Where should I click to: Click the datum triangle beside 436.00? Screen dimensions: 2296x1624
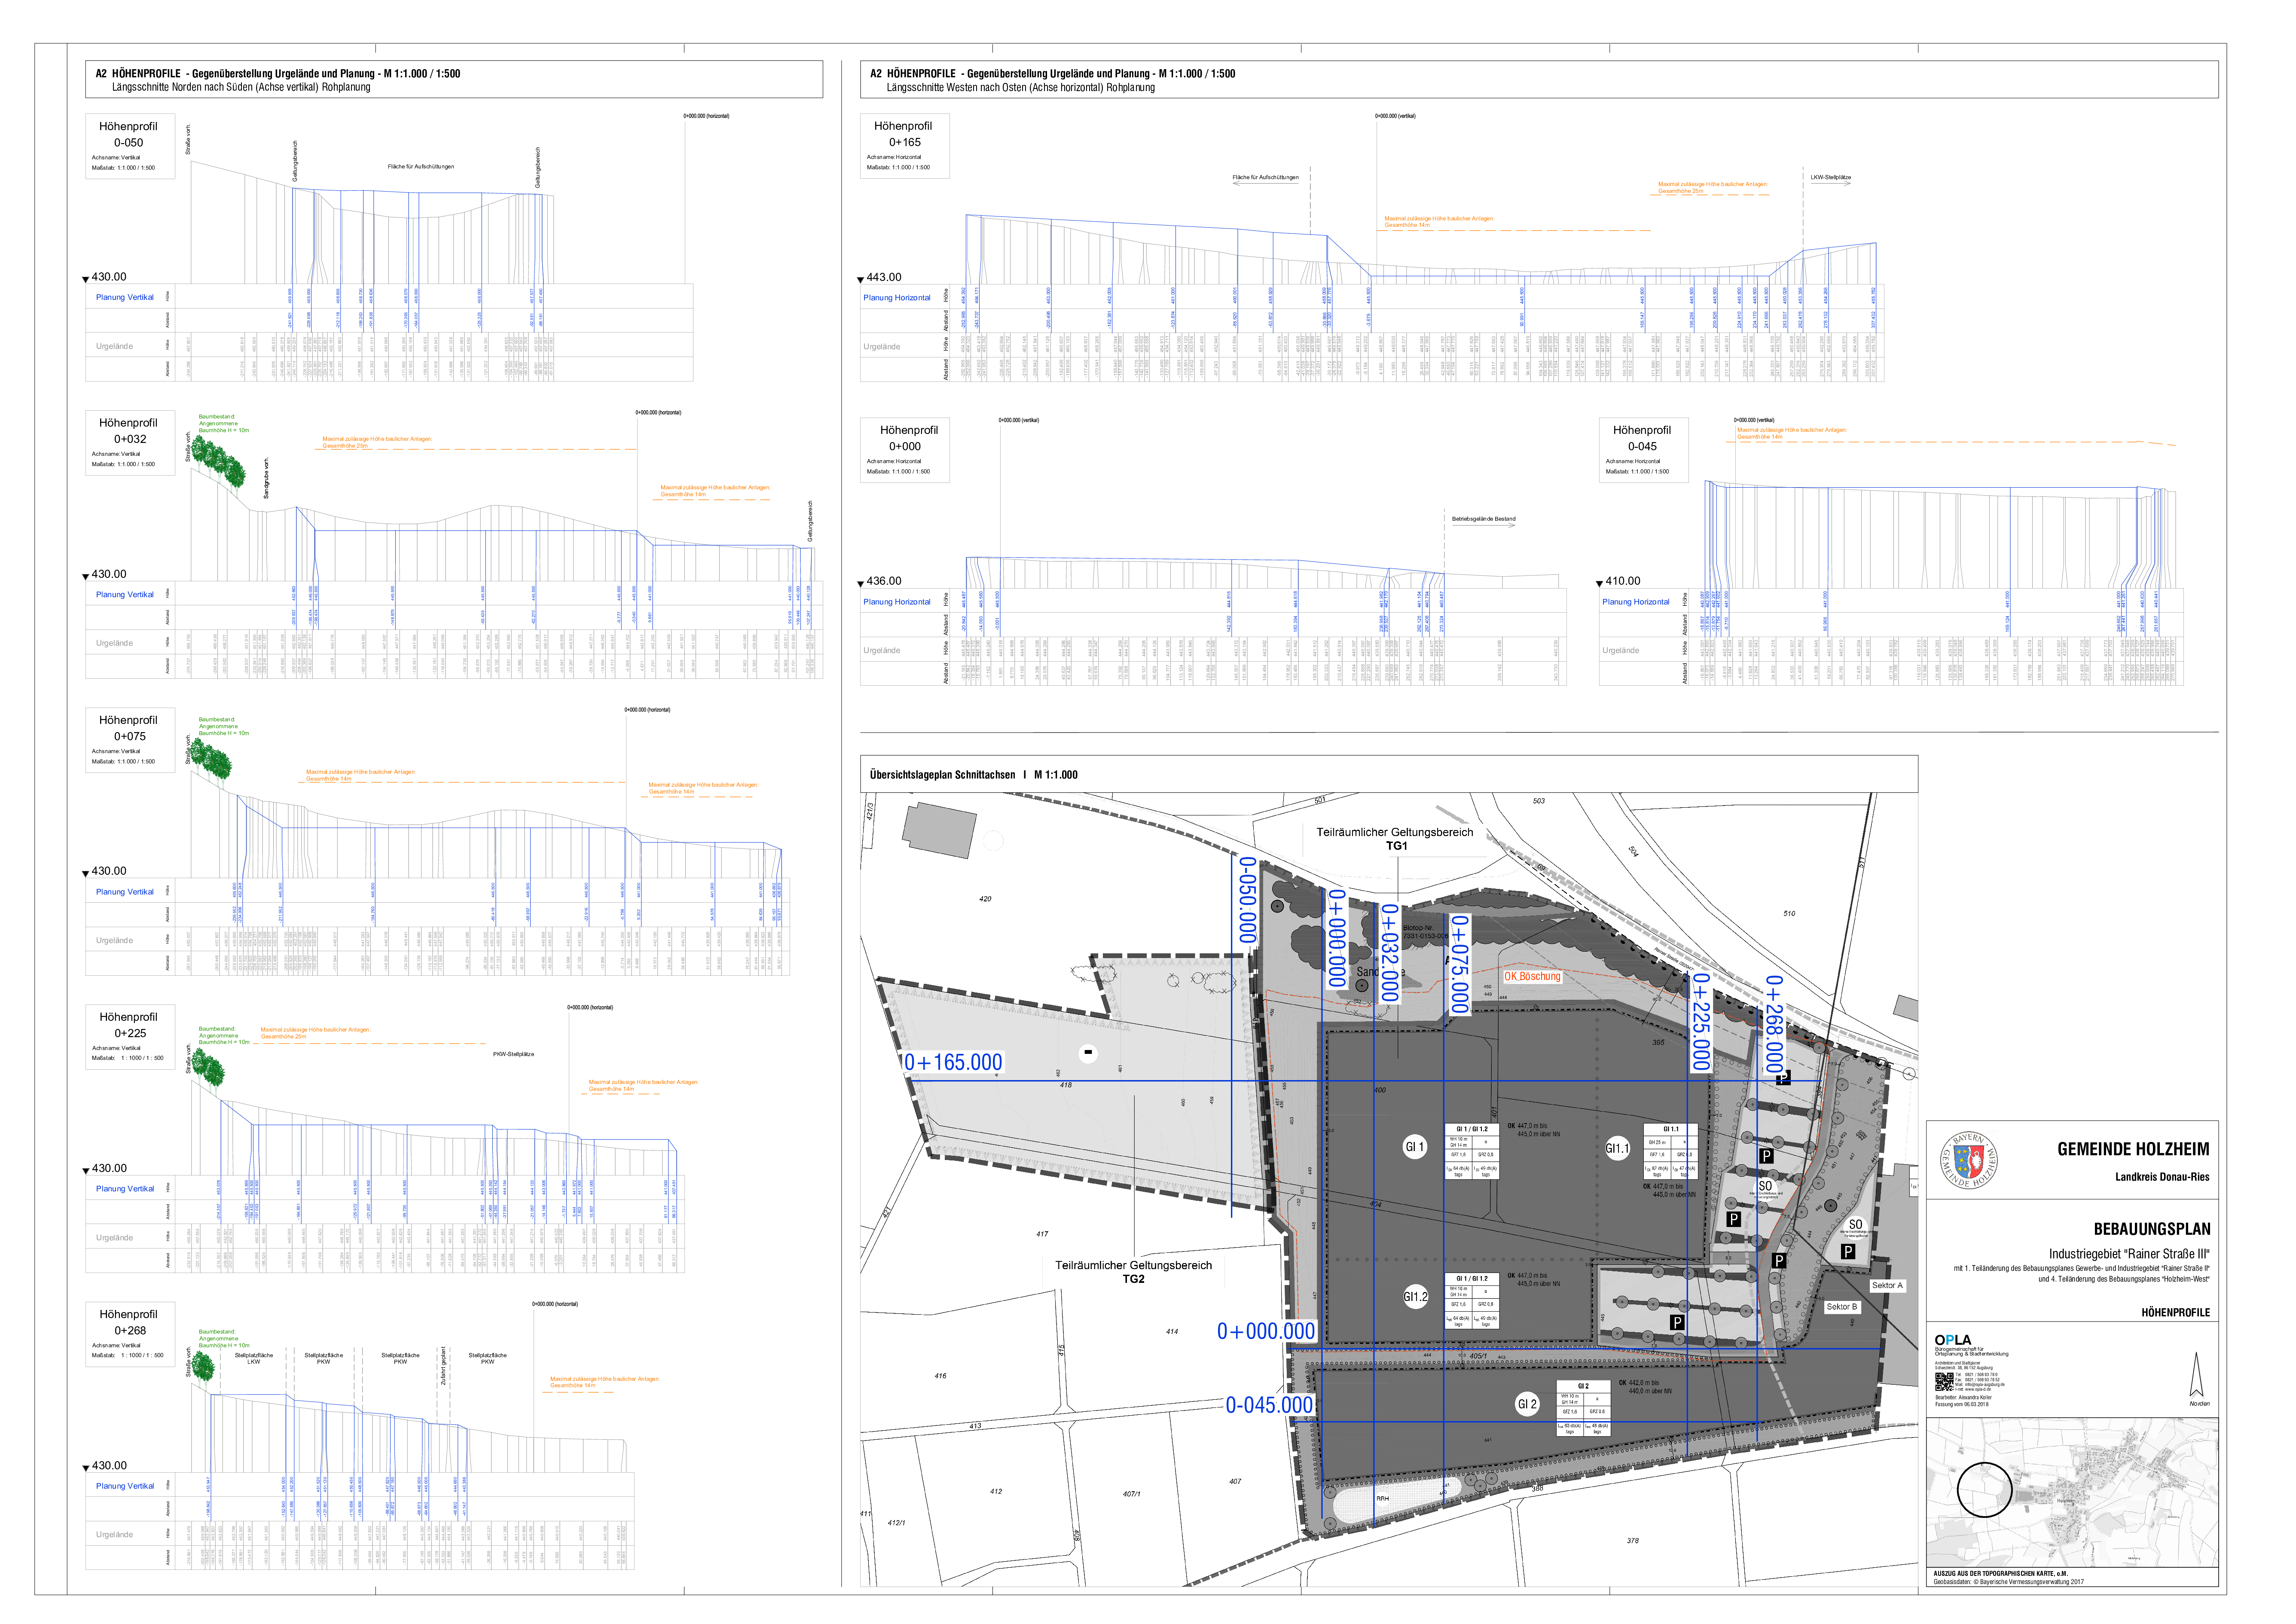click(x=860, y=583)
